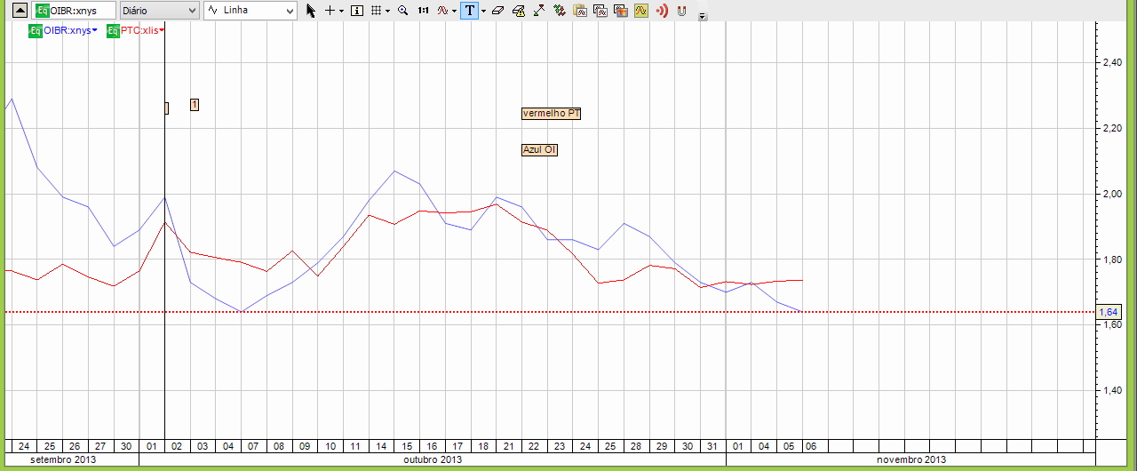
Task: Open the indicators curve tool
Action: (x=442, y=11)
